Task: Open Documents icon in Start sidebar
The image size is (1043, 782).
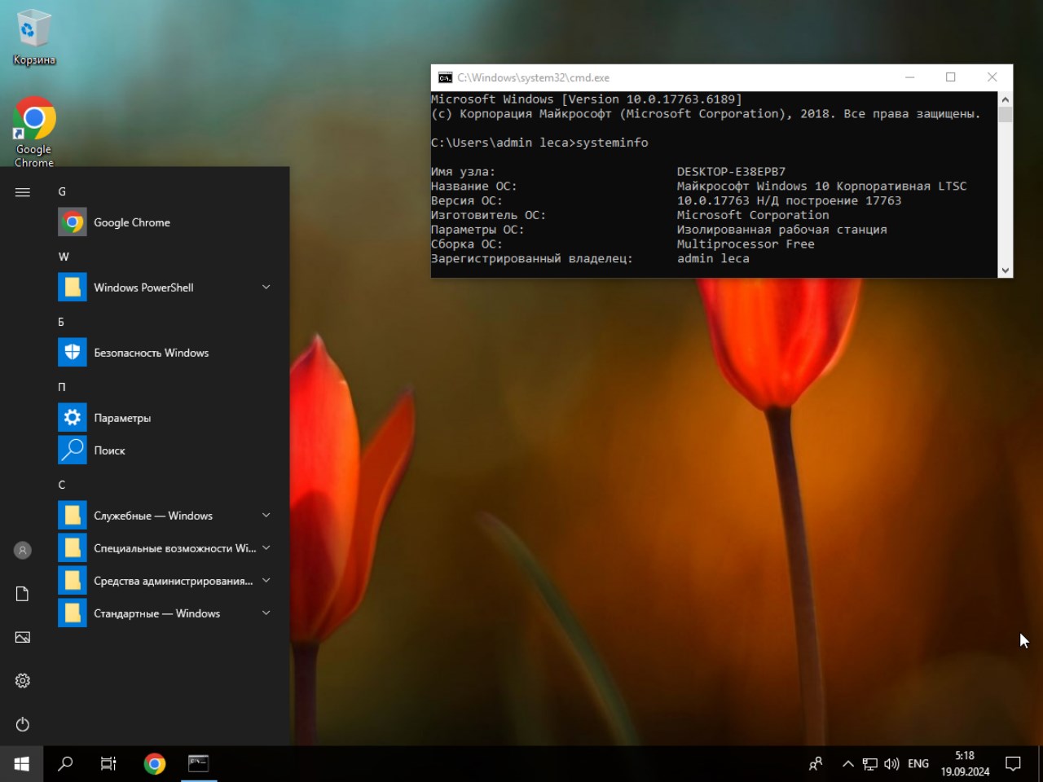Action: (x=23, y=594)
